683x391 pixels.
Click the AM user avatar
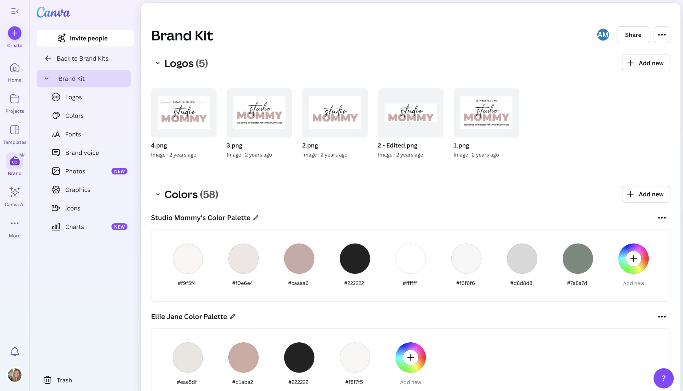click(x=603, y=35)
